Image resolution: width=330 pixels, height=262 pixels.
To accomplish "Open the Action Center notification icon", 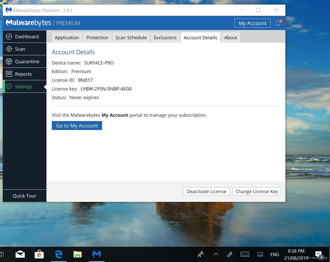I will click(x=319, y=254).
